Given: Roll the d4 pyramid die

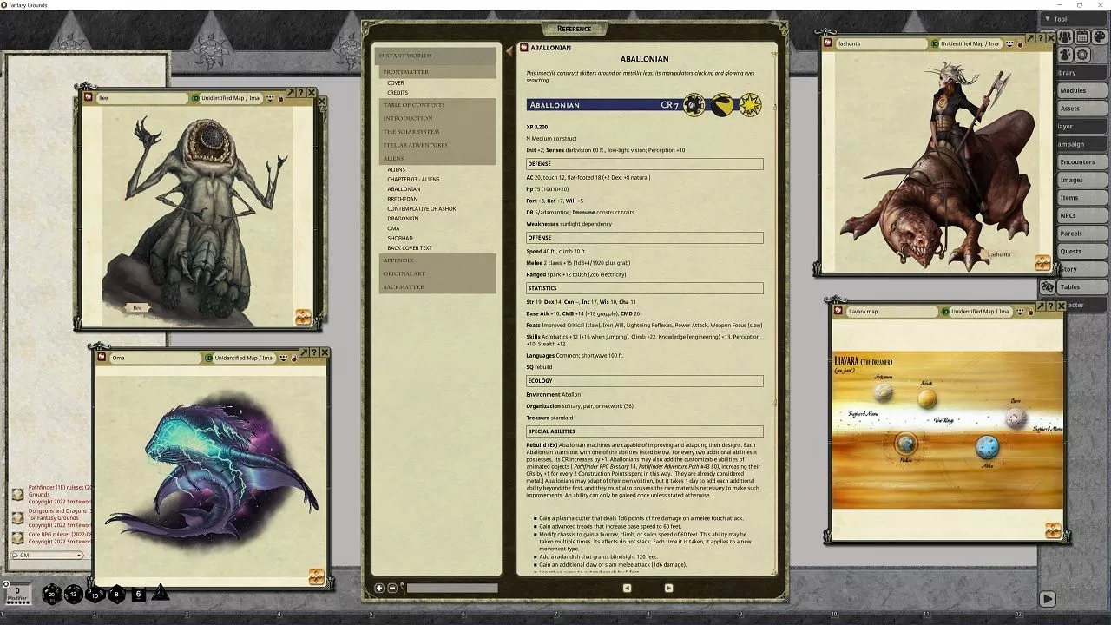Looking at the screenshot, I should pyautogui.click(x=161, y=594).
